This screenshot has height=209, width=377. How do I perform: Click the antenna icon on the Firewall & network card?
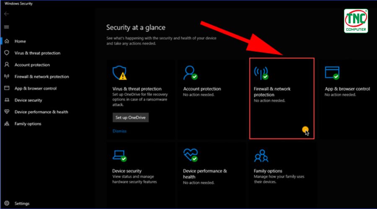pos(261,73)
